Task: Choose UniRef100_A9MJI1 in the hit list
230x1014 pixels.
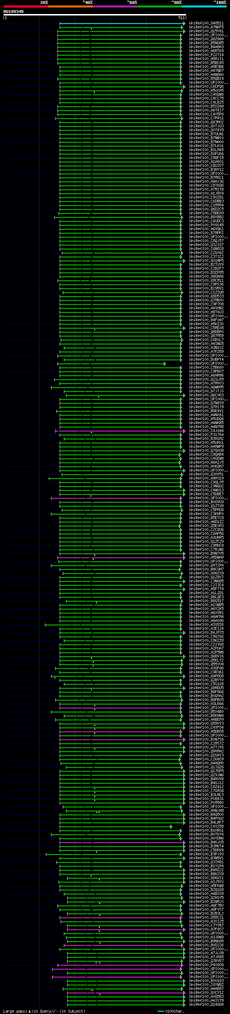Action: 206,59
